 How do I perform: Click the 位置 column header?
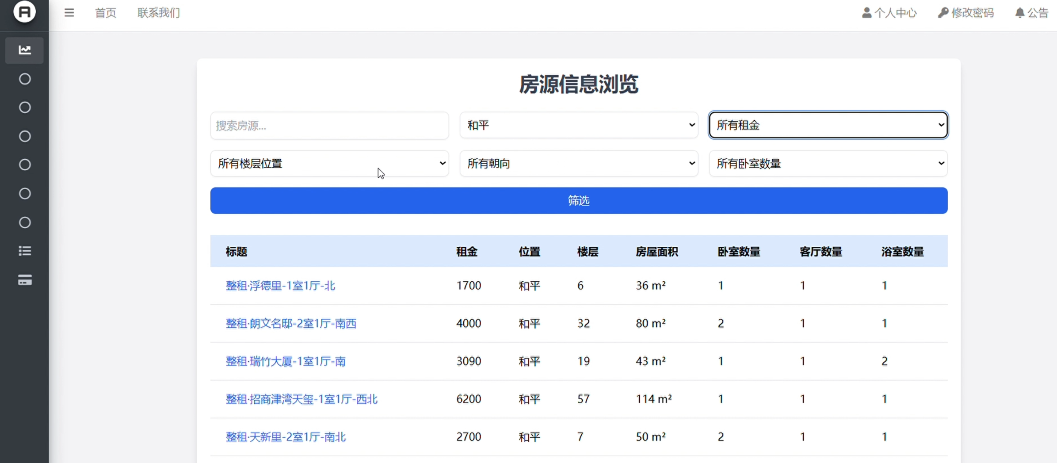(x=530, y=252)
